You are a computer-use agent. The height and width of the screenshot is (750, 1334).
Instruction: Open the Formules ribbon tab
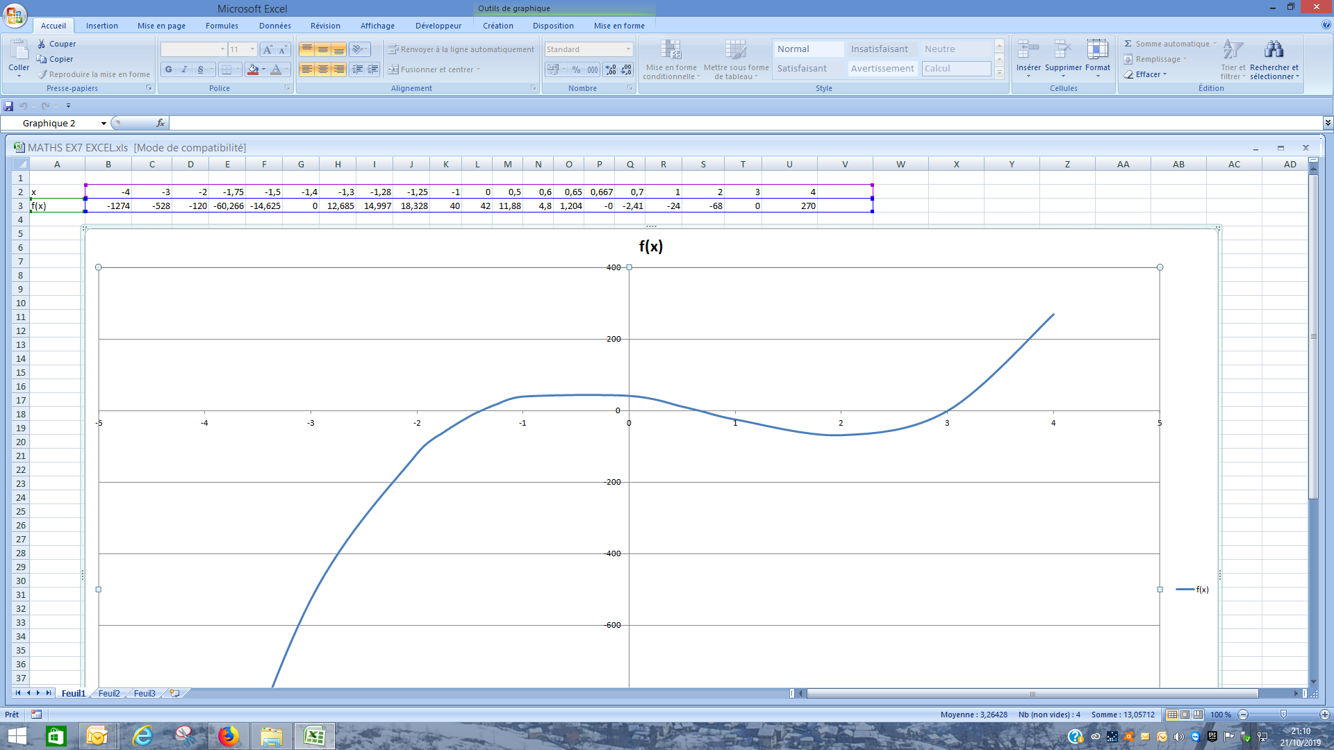click(x=222, y=26)
